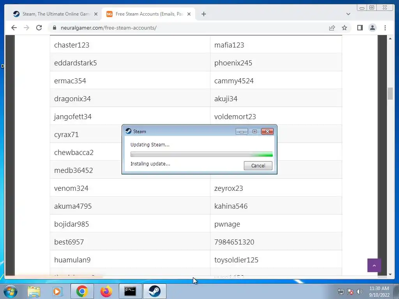Screen dimensions: 399x299
Task: Open a new browser tab
Action: point(203,14)
